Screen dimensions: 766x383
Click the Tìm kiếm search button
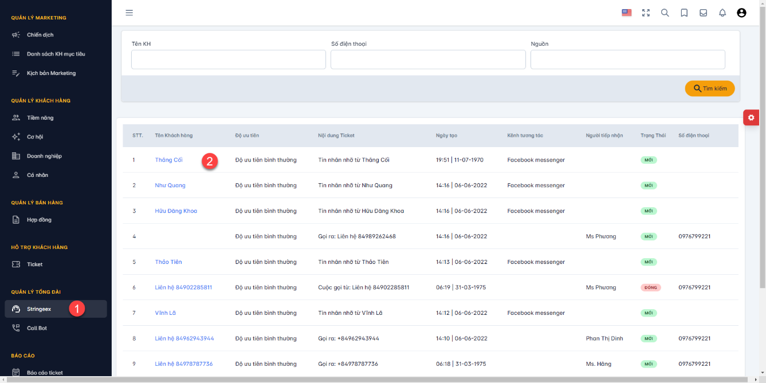point(710,88)
